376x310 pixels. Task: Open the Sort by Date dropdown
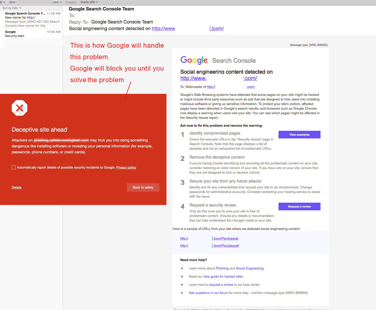pos(12,8)
